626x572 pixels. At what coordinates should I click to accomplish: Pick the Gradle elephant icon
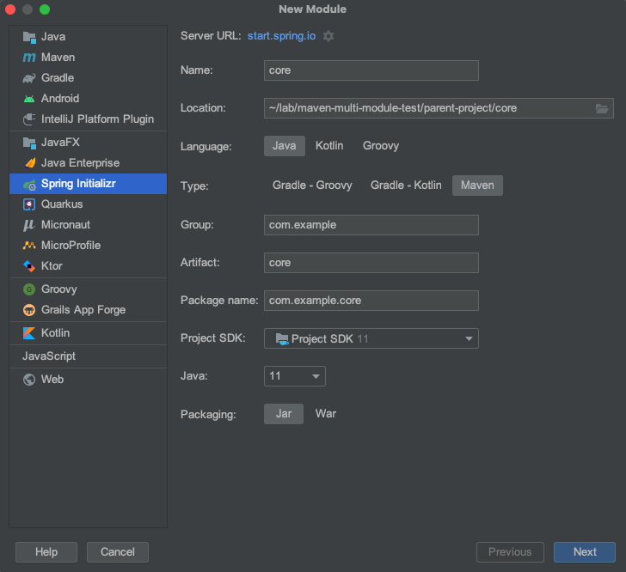point(29,78)
